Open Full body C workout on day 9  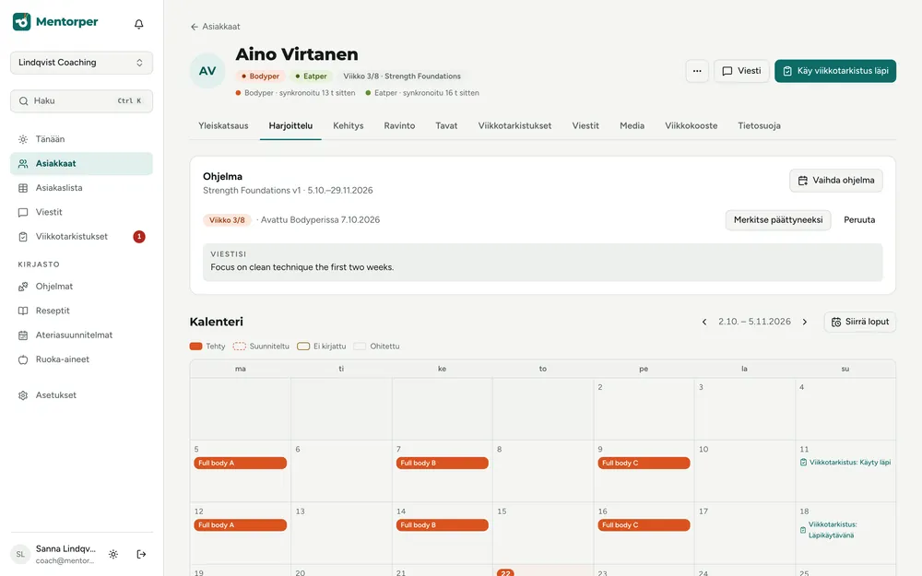(x=644, y=464)
